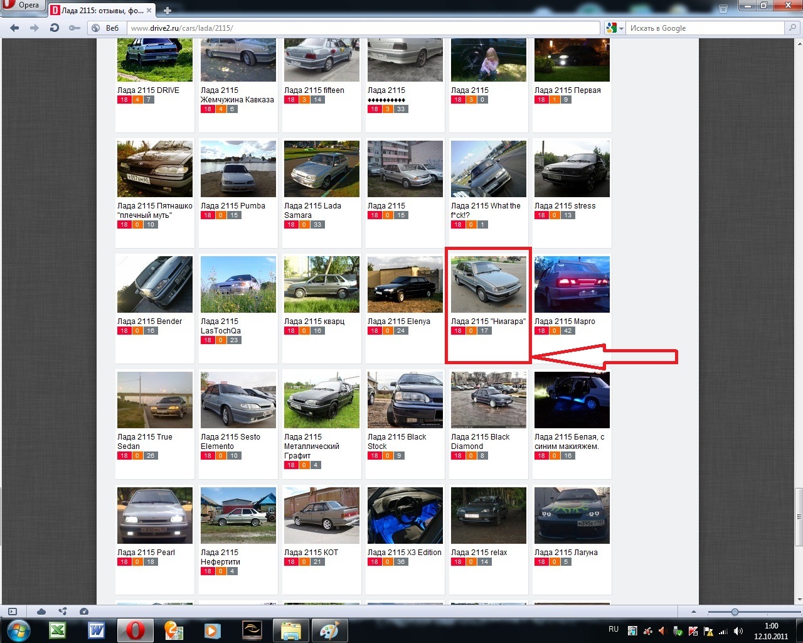Click Лада 2115 Белая, с синим макияжем thumbnail
This screenshot has width=803, height=643.
(x=572, y=400)
